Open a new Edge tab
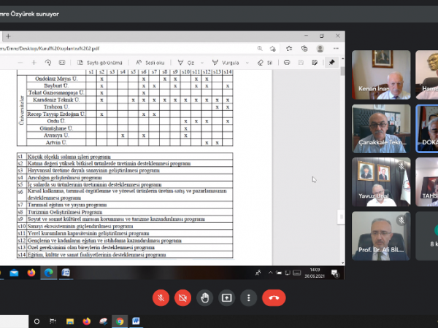This screenshot has height=328, width=438. pyautogui.click(x=8, y=36)
